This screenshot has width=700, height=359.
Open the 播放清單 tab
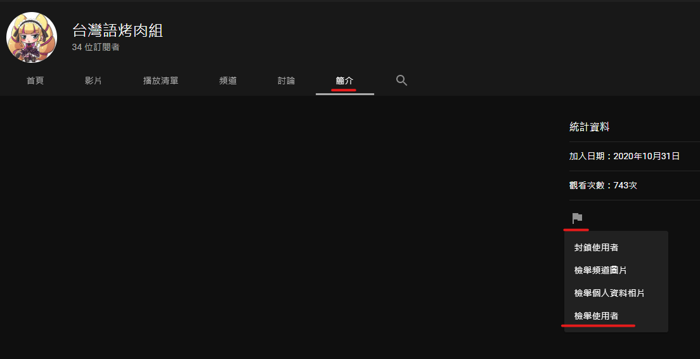(x=160, y=81)
